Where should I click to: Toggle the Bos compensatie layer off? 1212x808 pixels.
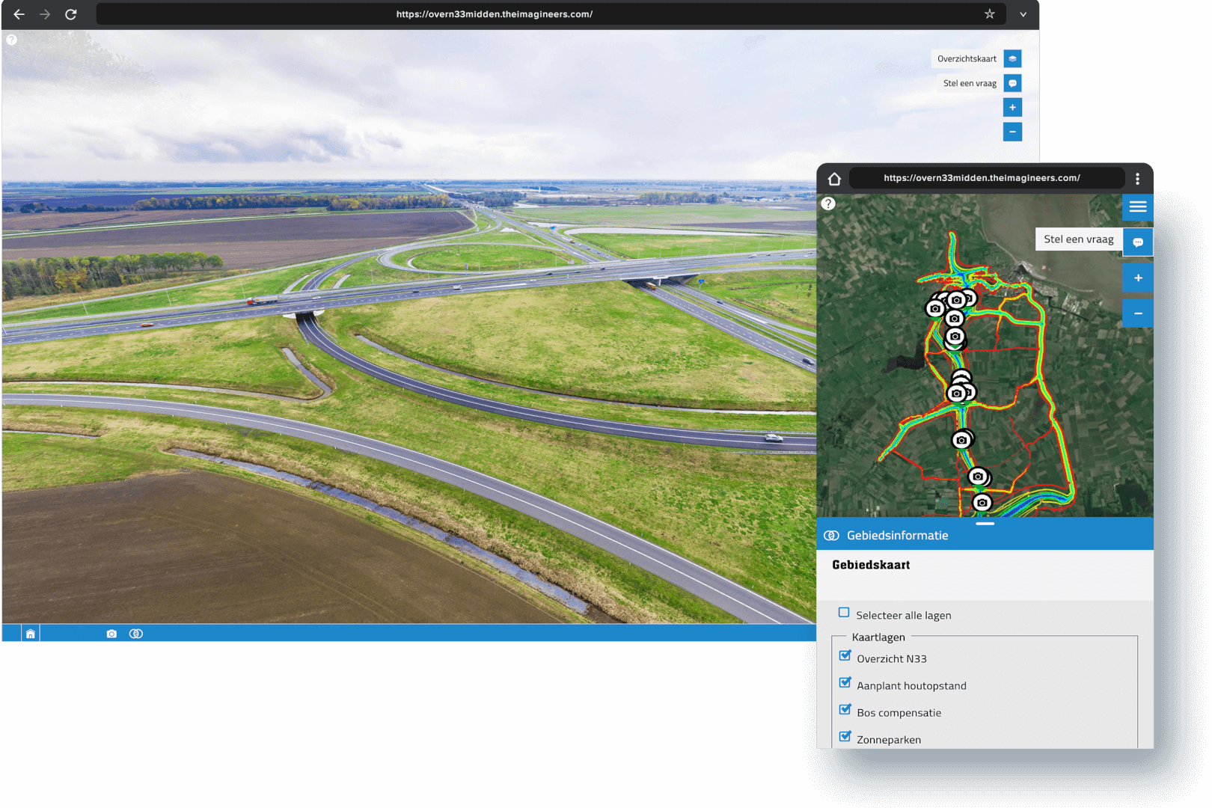[x=845, y=709]
